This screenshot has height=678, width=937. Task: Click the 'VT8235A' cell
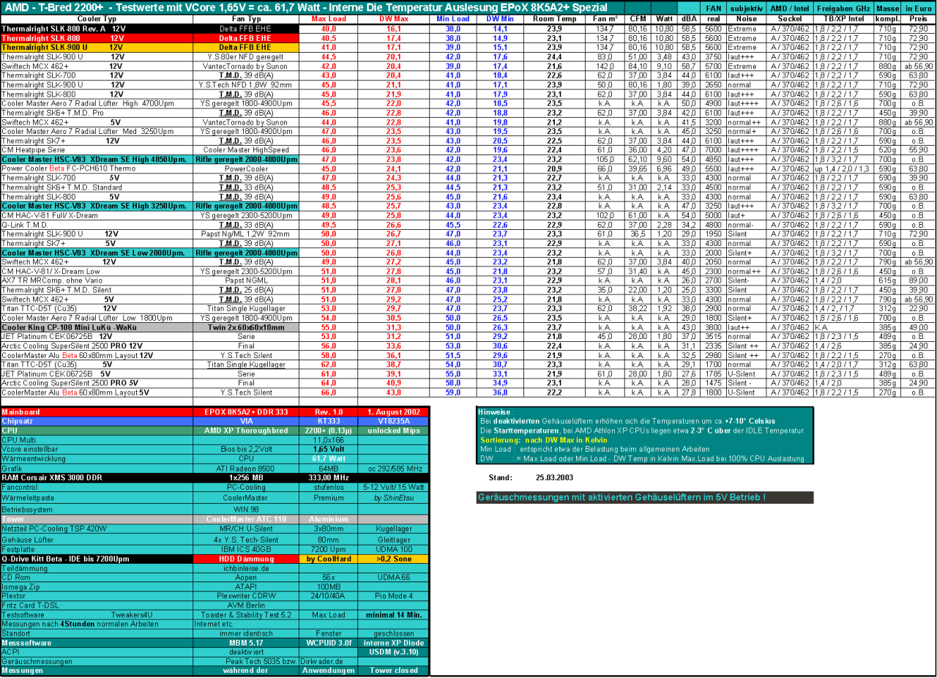coord(393,421)
